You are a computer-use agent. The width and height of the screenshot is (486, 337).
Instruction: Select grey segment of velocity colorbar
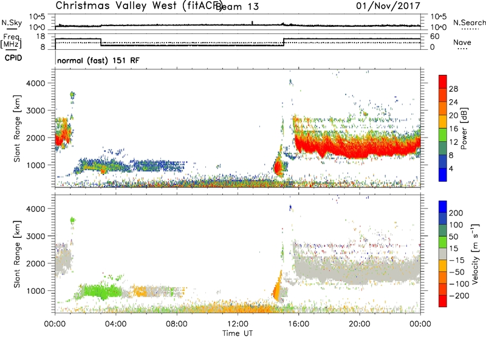click(x=443, y=254)
